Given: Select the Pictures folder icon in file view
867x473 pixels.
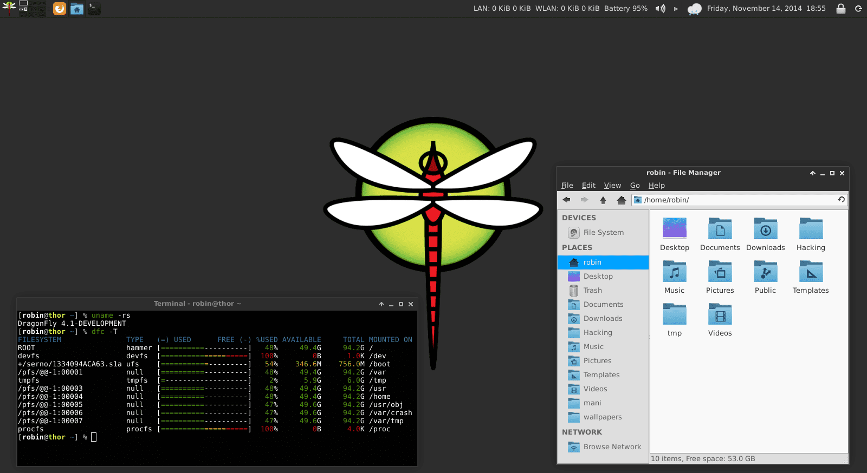Looking at the screenshot, I should pos(720,271).
